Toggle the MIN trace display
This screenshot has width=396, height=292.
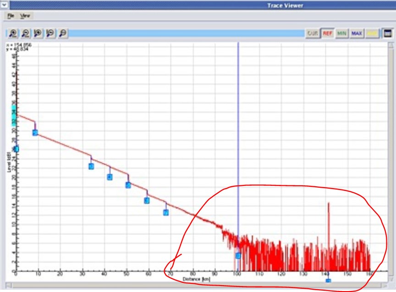click(342, 33)
